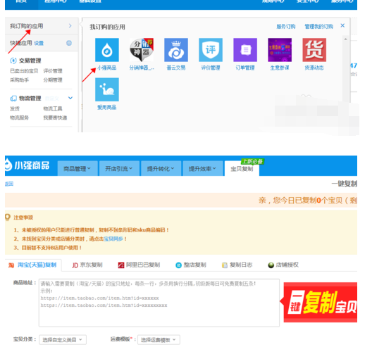The height and width of the screenshot is (347, 384).
Task: Click the 物流管理 truck icon
Action: (13, 99)
